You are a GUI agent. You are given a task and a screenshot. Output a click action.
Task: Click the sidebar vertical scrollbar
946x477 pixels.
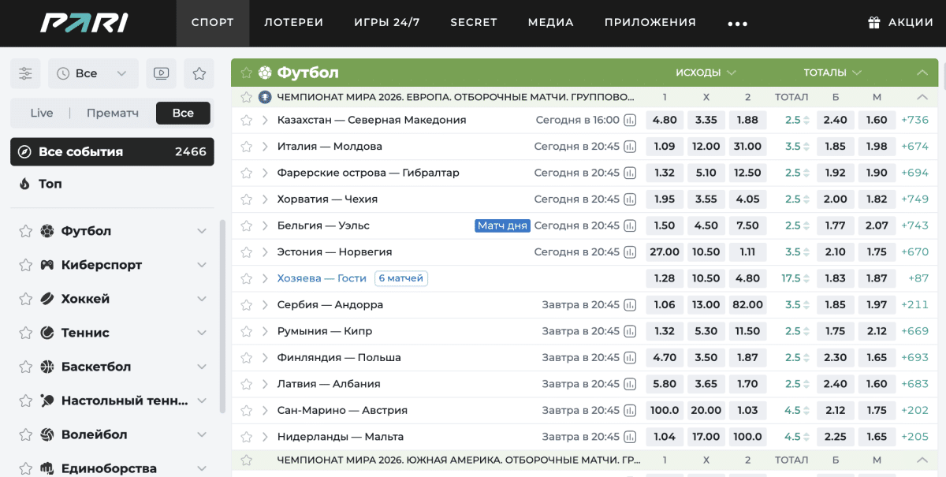point(222,317)
